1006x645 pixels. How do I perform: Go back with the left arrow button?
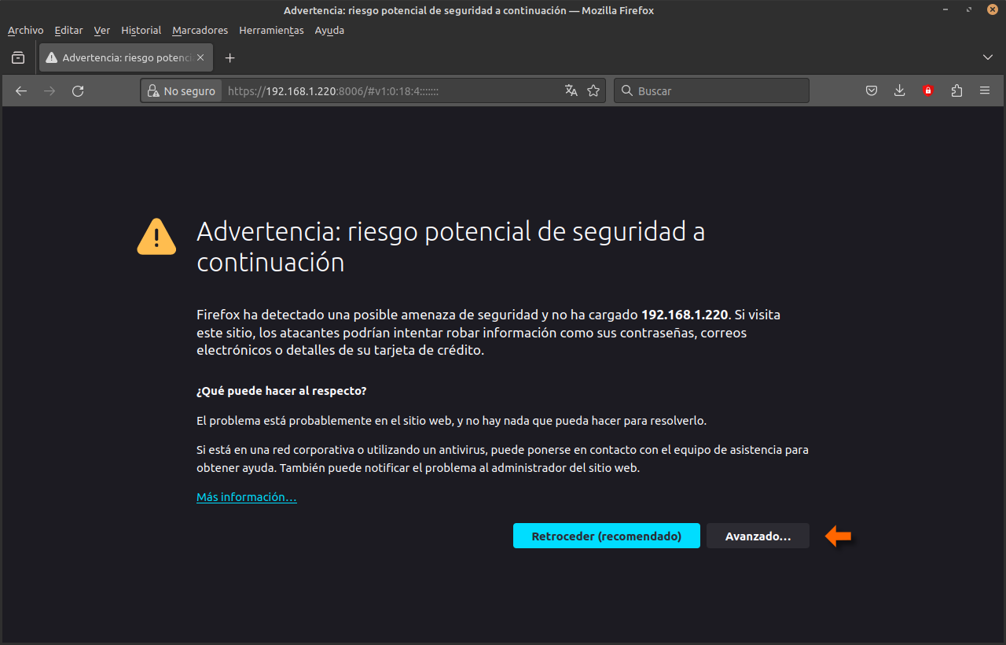(21, 91)
